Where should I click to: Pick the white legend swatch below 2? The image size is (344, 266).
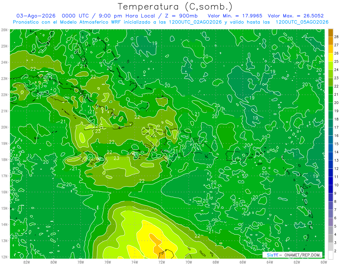(331, 255)
